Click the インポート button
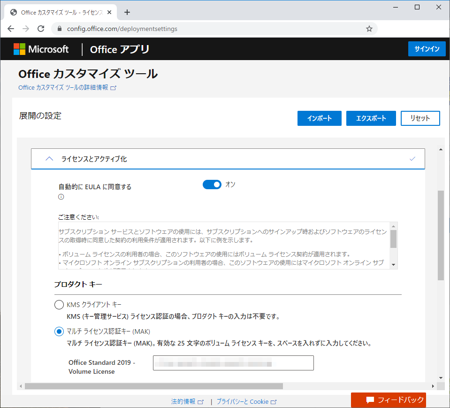450x408 pixels. pos(319,118)
